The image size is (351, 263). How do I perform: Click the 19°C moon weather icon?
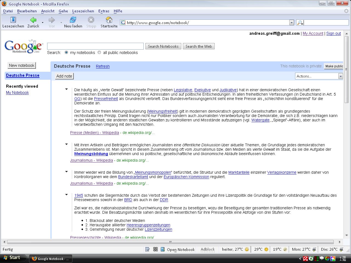[285, 249]
